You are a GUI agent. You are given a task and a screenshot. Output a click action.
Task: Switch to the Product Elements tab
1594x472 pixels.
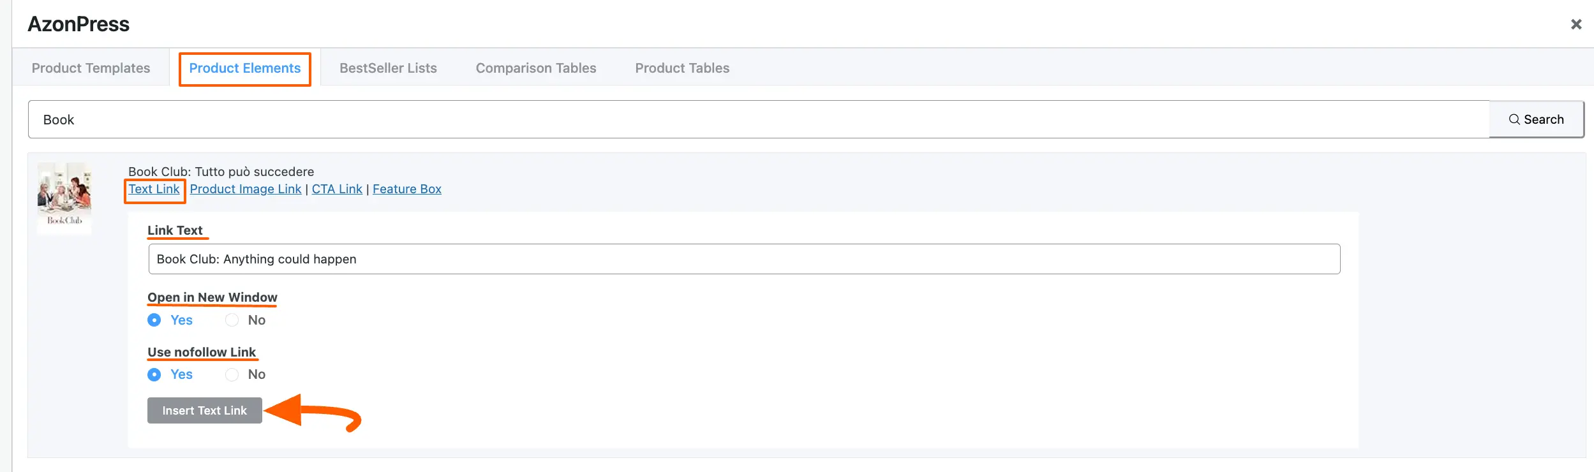[x=244, y=68]
